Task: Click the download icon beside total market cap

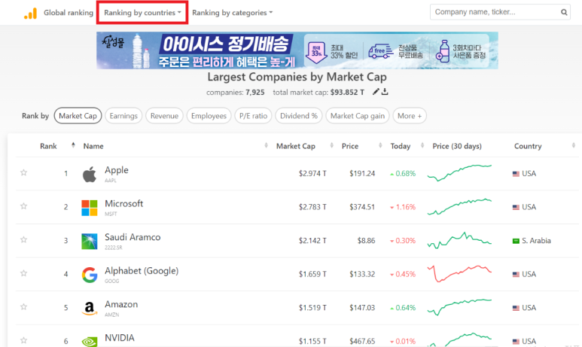Action: (385, 92)
